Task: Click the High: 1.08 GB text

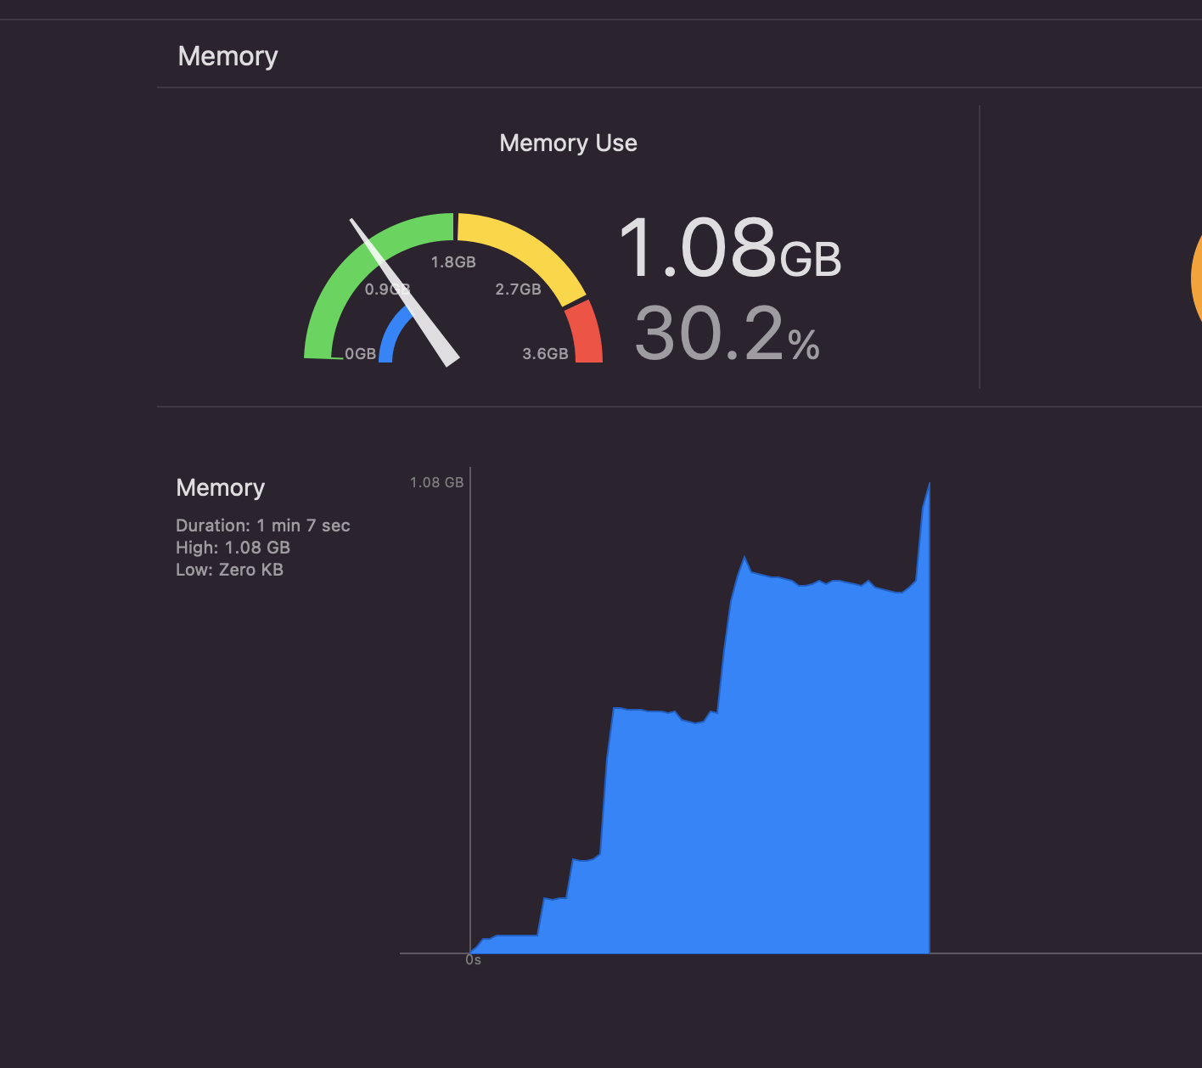Action: [233, 548]
